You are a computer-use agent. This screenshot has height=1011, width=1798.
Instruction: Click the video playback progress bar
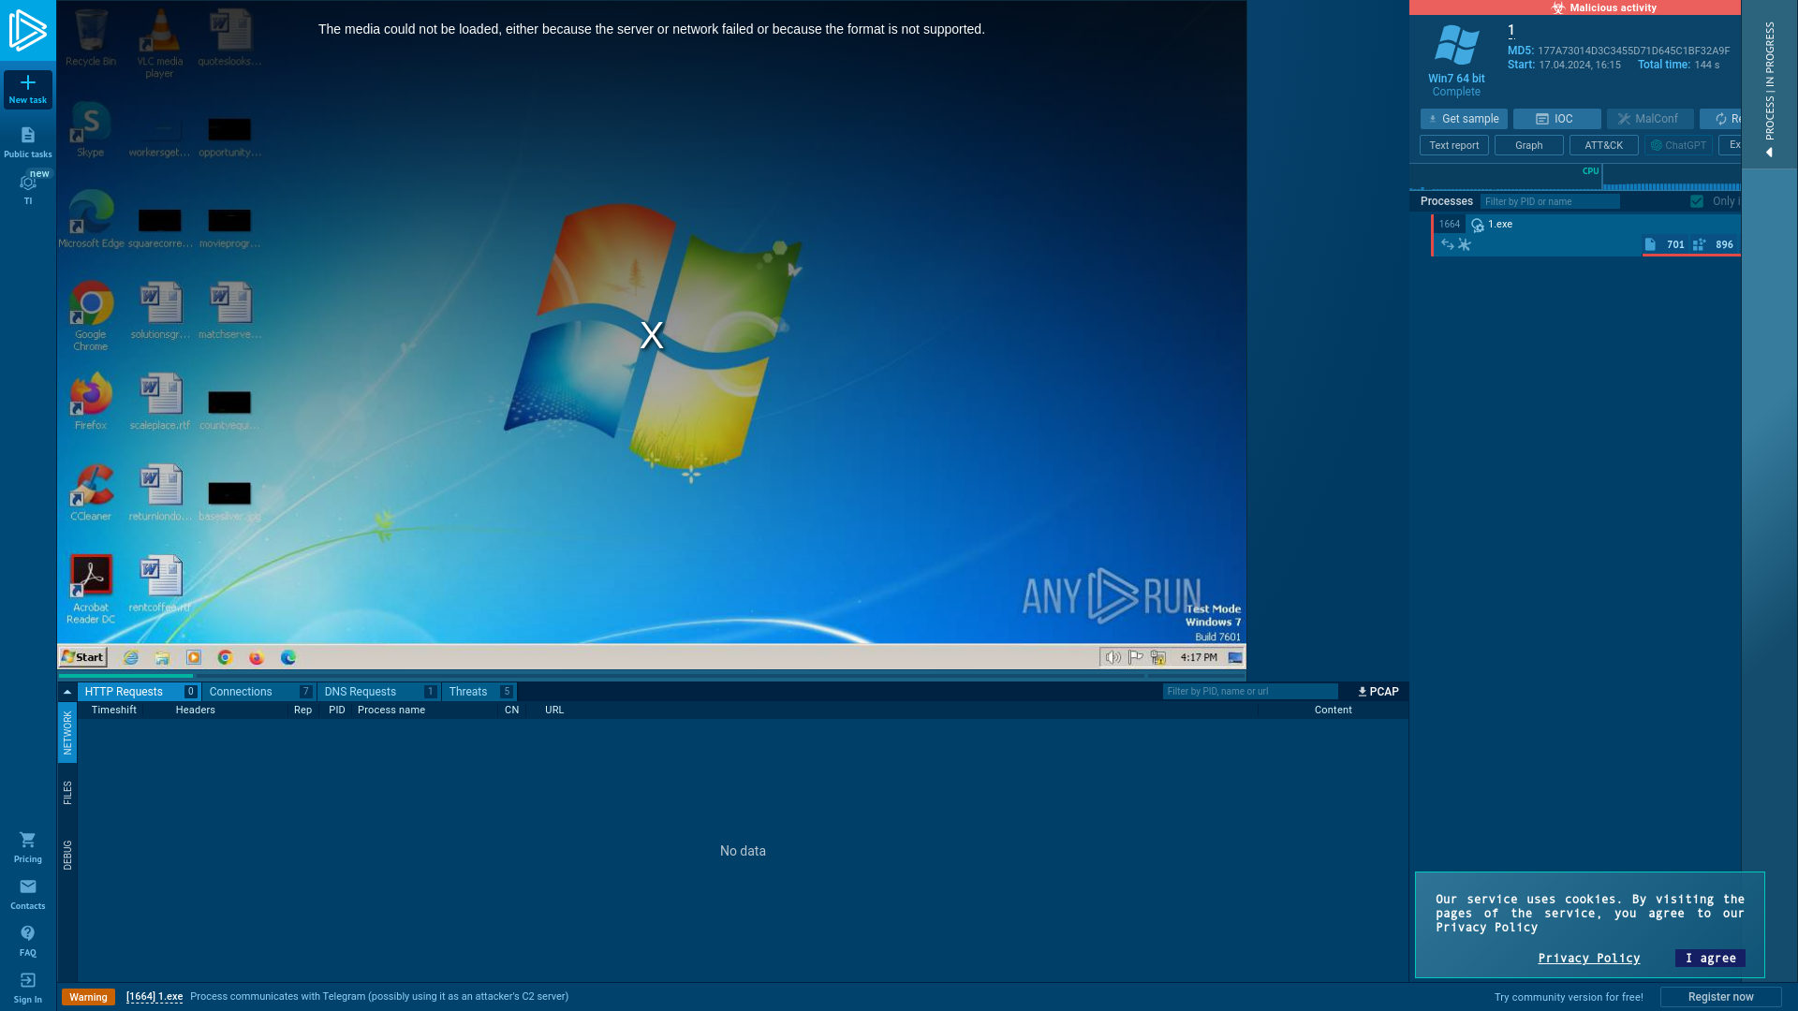coord(652,675)
